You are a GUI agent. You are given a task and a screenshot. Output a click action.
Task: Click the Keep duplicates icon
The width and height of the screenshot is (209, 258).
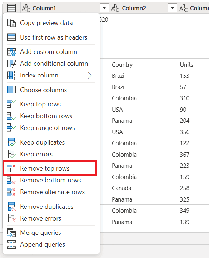pos(12,142)
